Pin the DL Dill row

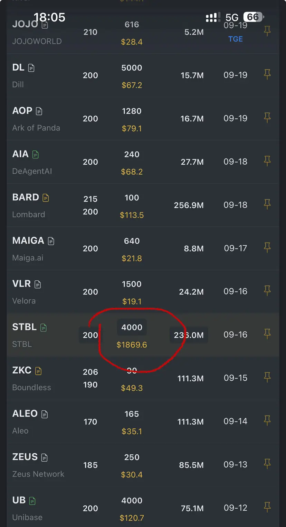[267, 74]
